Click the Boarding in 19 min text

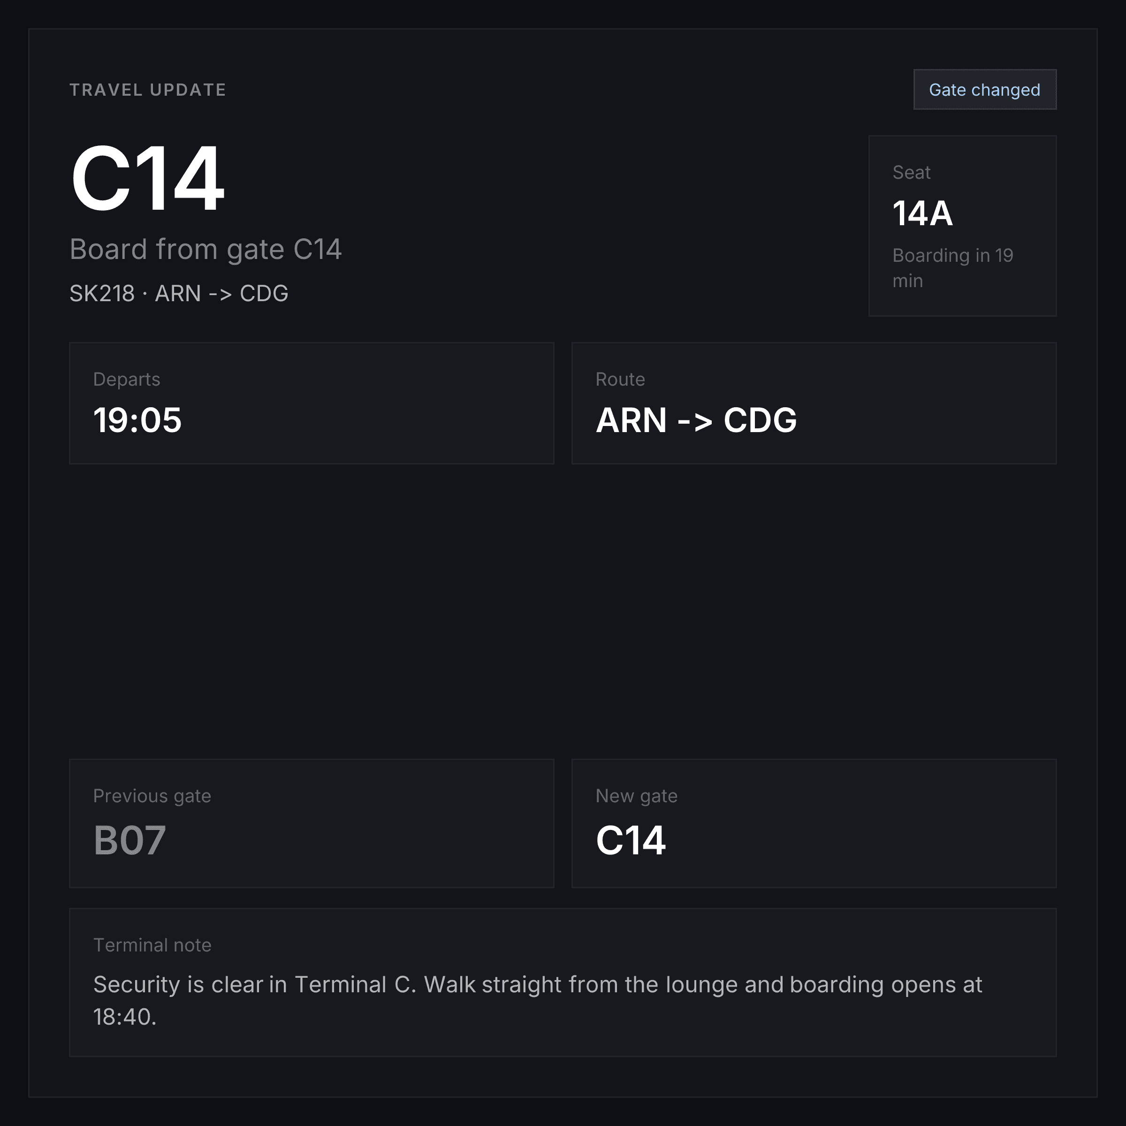(952, 268)
